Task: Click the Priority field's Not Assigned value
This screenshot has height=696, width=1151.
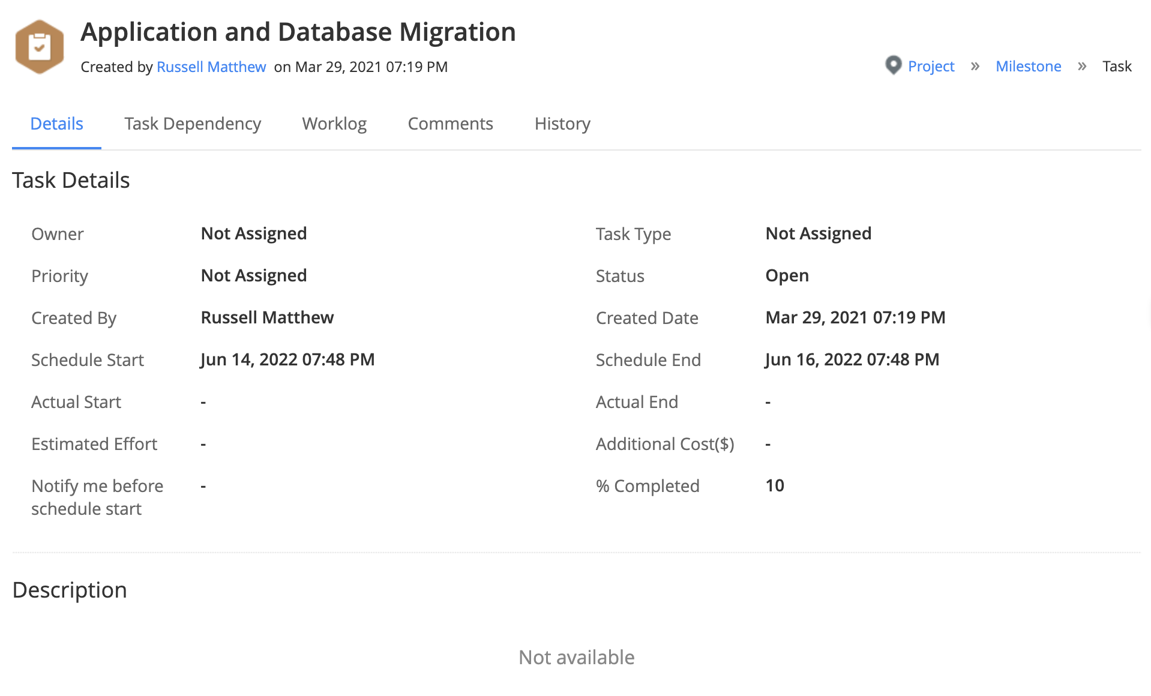Action: coord(254,275)
